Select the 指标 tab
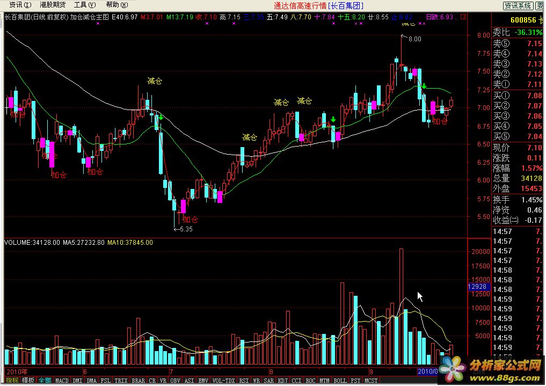Viewport: 546px width, 386px height. coord(12,381)
